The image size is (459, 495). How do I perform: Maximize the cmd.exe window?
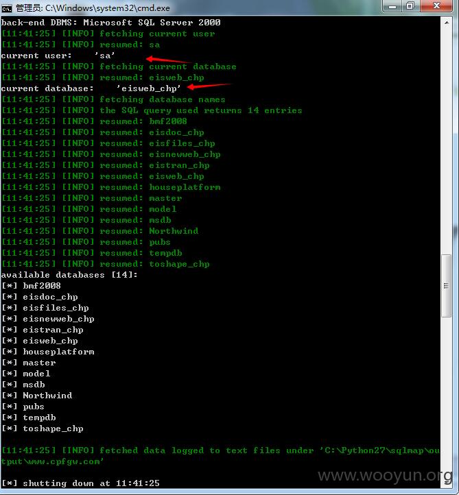[x=410, y=6]
